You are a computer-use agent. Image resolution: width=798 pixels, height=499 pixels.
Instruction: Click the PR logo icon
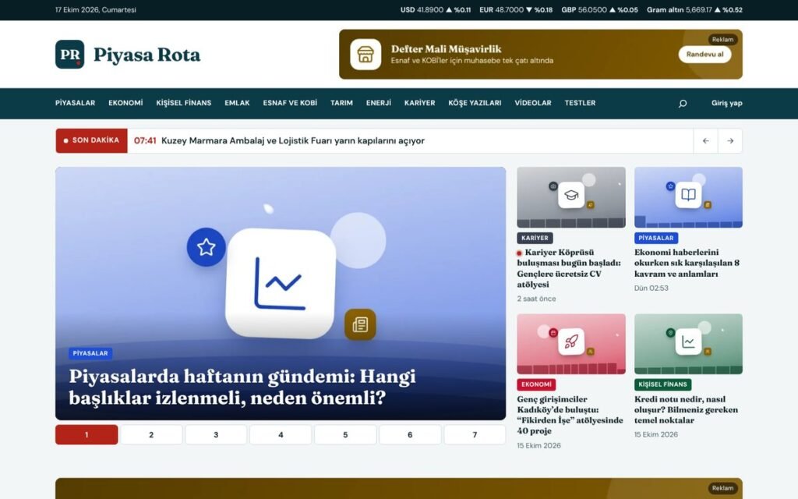[x=69, y=55]
